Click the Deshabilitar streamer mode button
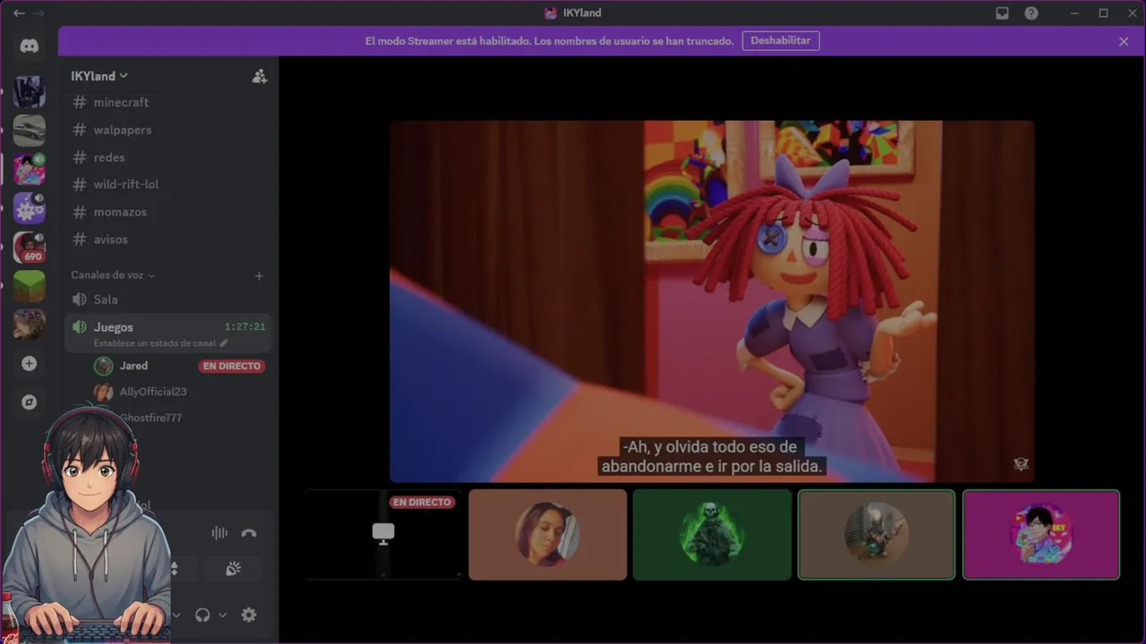 tap(781, 41)
